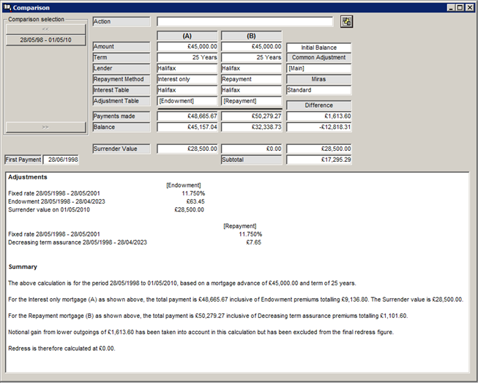Click the Term field in column A
The width and height of the screenshot is (478, 383).
(x=187, y=57)
